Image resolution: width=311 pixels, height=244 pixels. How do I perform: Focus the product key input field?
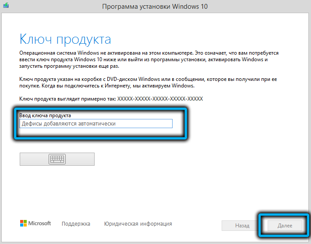[x=96, y=124]
